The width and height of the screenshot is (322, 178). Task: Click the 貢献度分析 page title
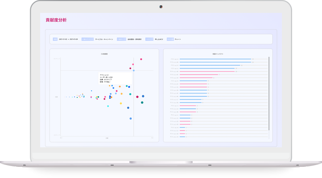[x=56, y=20]
